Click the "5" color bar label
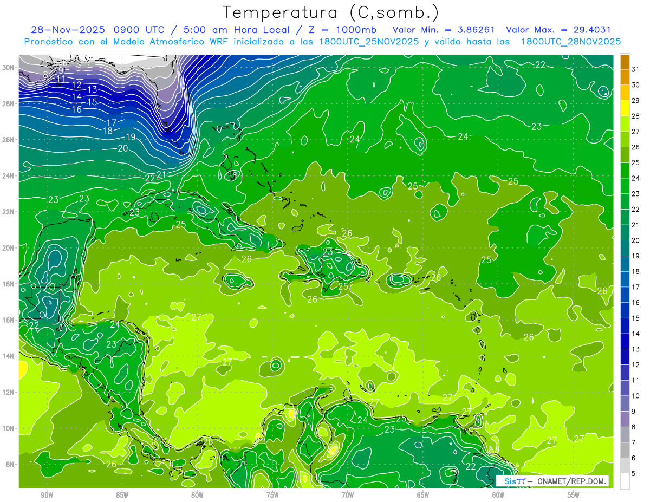The height and width of the screenshot is (502, 650). click(x=634, y=473)
